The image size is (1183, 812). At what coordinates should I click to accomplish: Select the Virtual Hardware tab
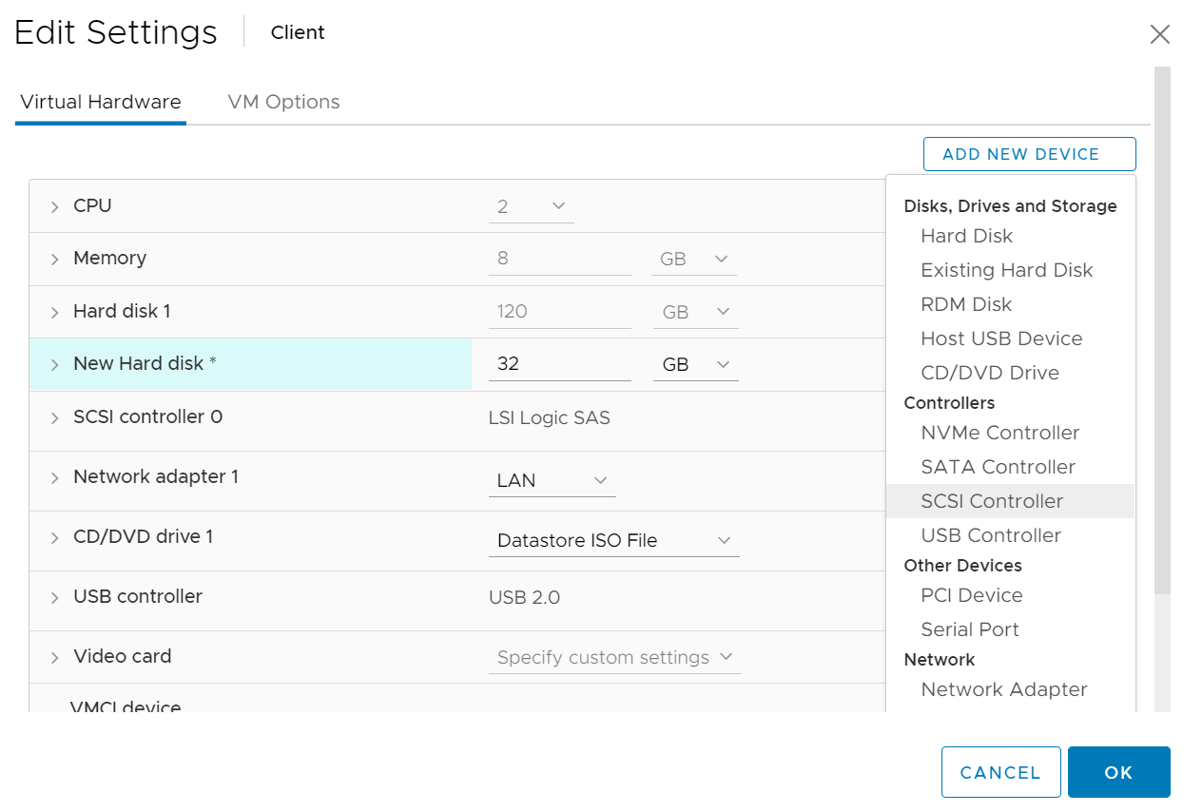(x=99, y=102)
